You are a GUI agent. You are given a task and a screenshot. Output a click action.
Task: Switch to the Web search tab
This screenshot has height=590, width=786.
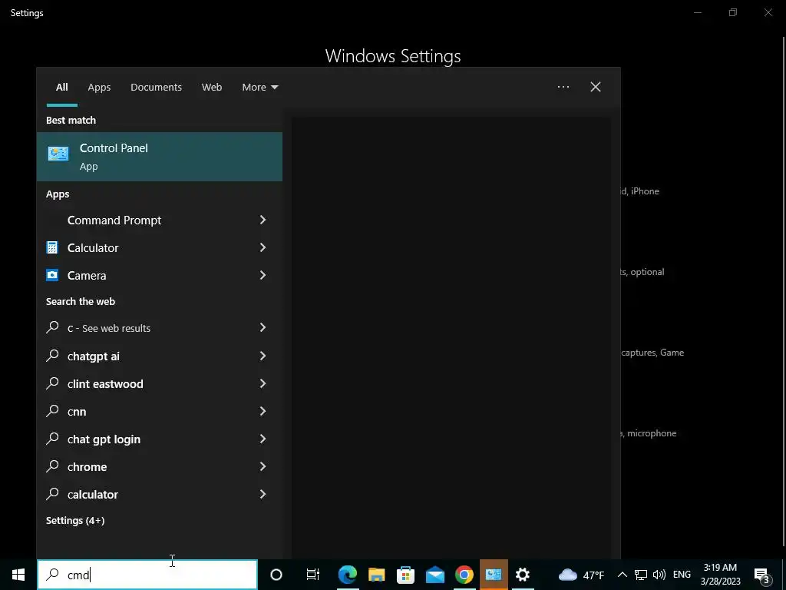pos(212,88)
